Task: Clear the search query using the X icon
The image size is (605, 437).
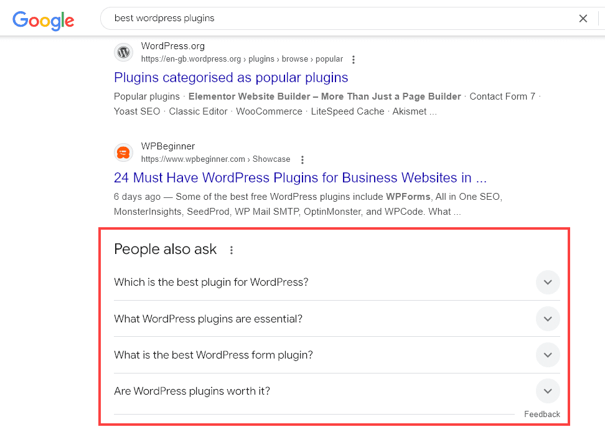Action: (583, 18)
